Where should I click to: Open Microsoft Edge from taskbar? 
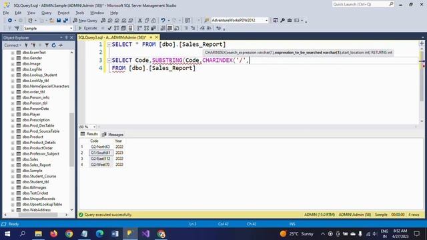point(99,234)
